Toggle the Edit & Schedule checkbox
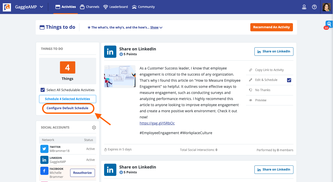The image size is (333, 182). 289,80
